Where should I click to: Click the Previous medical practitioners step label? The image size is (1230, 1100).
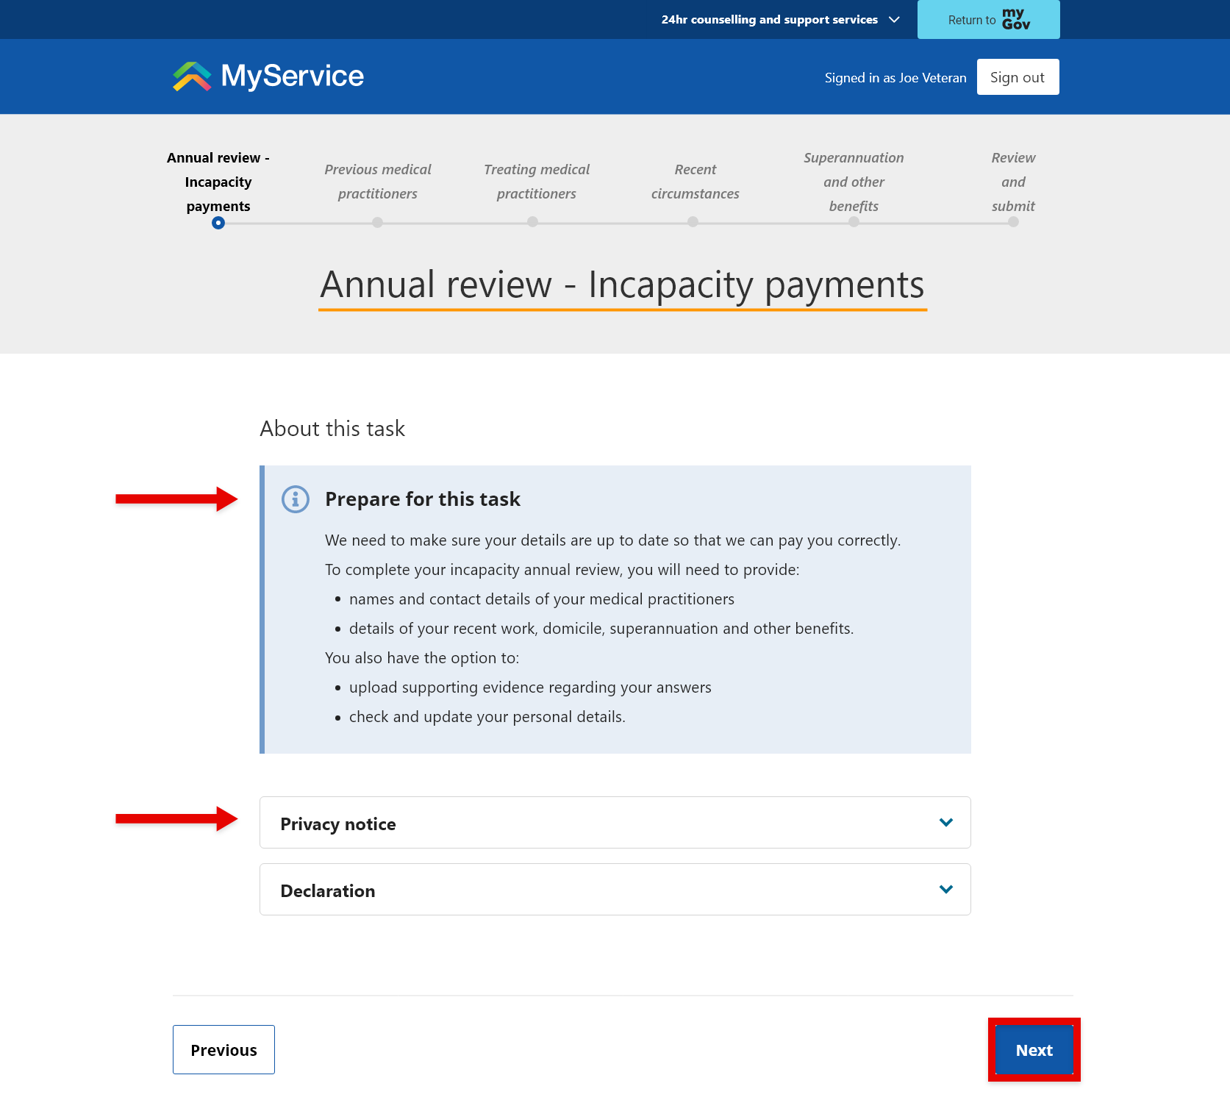tap(377, 181)
